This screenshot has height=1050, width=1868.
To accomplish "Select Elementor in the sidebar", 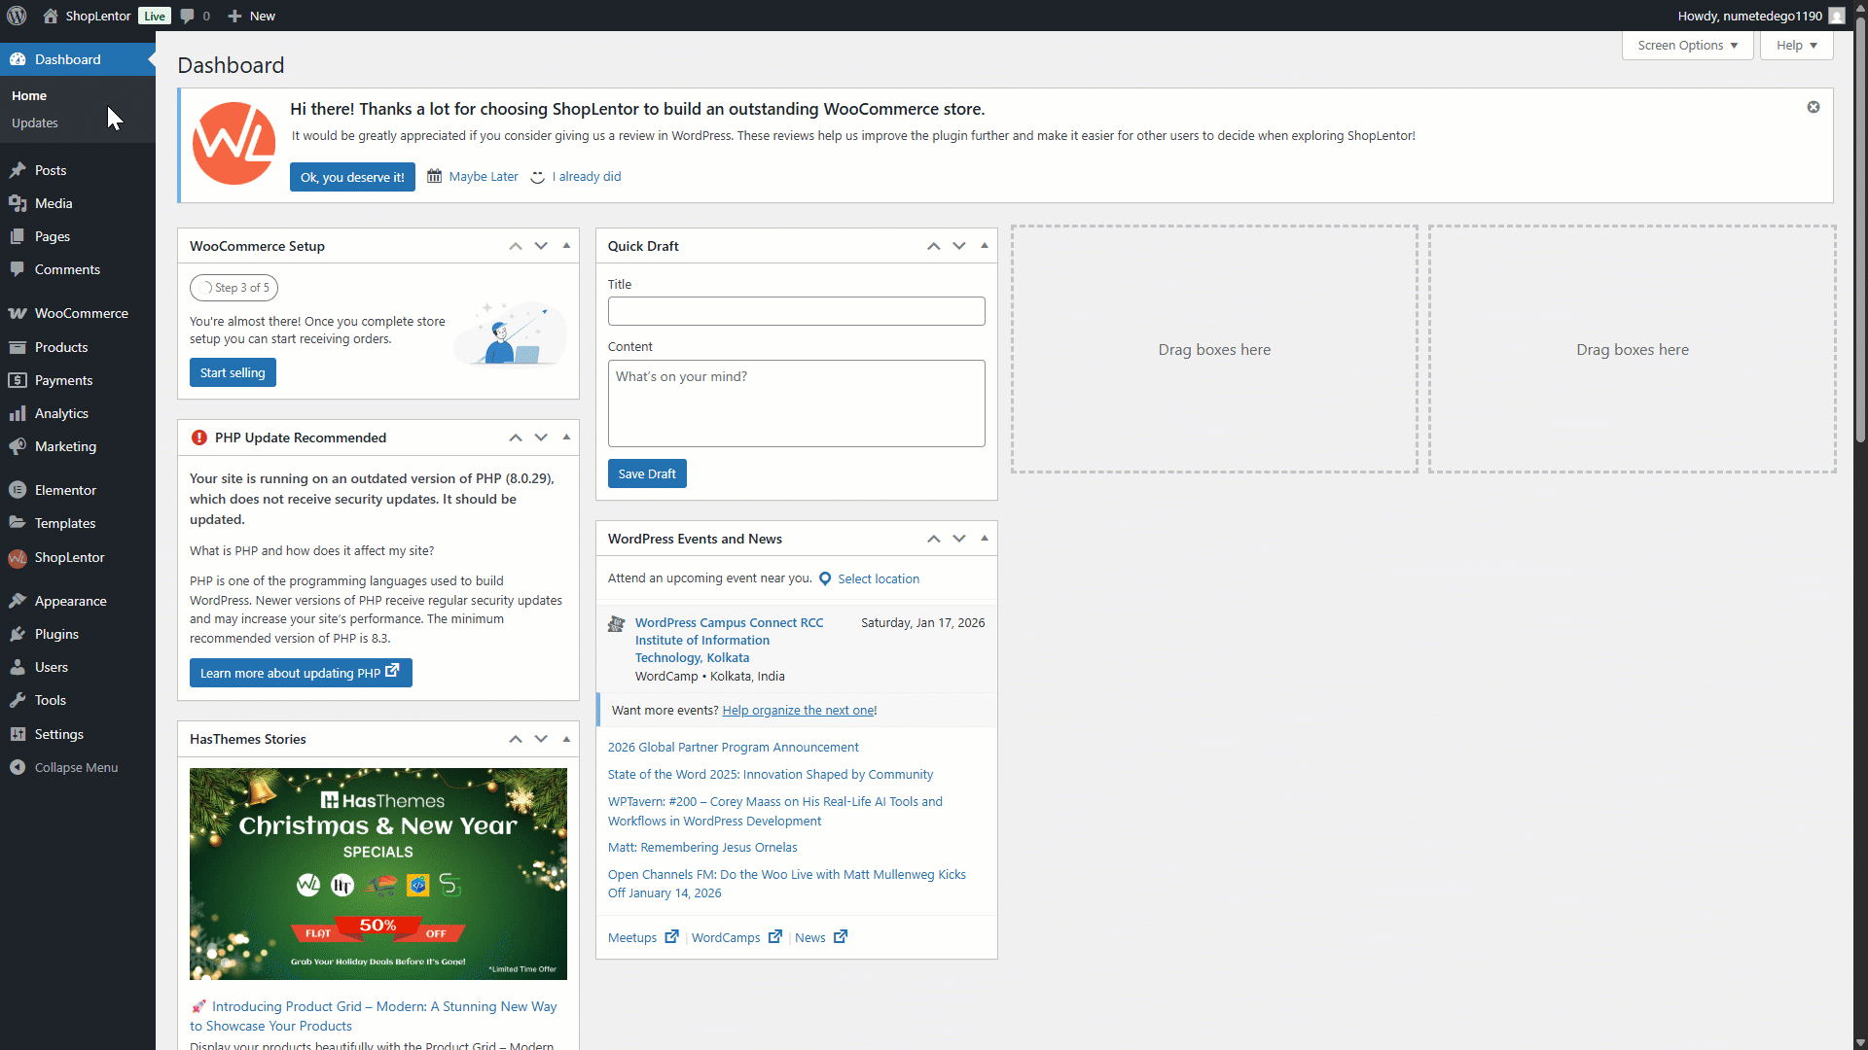I will coord(65,489).
